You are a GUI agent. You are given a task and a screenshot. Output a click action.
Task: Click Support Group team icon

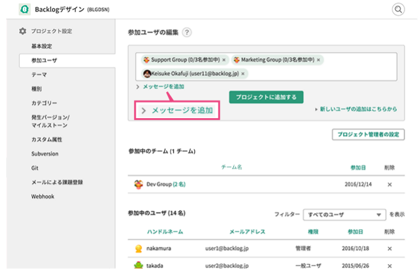[146, 60]
